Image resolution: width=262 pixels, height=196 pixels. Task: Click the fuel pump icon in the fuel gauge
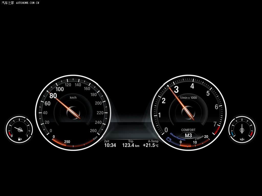pos(20,139)
